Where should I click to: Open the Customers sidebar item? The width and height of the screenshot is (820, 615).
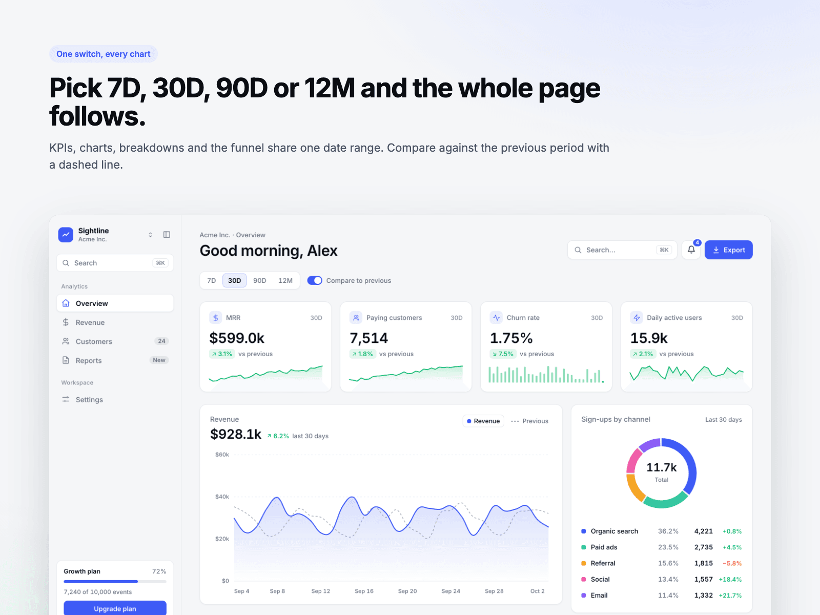[115, 341]
